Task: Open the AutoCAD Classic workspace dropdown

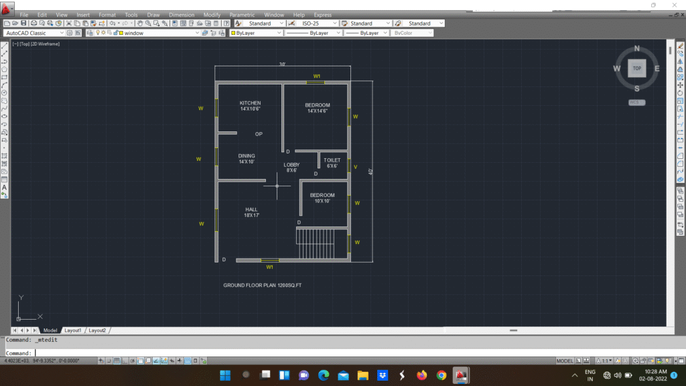Action: point(34,33)
